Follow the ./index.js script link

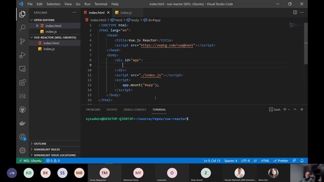click(151, 75)
